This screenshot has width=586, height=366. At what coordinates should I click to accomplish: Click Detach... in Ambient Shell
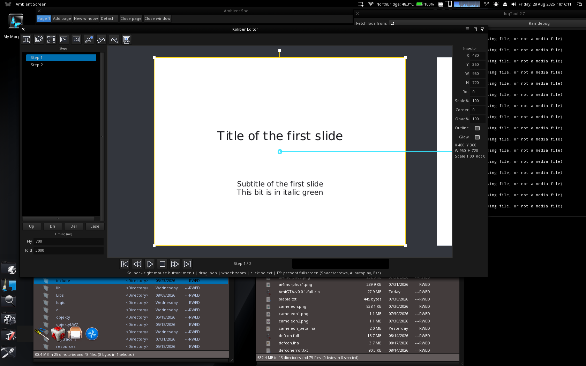click(x=109, y=19)
